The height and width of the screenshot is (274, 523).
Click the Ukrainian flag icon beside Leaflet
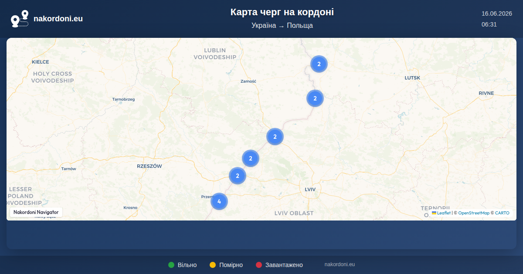pyautogui.click(x=434, y=213)
